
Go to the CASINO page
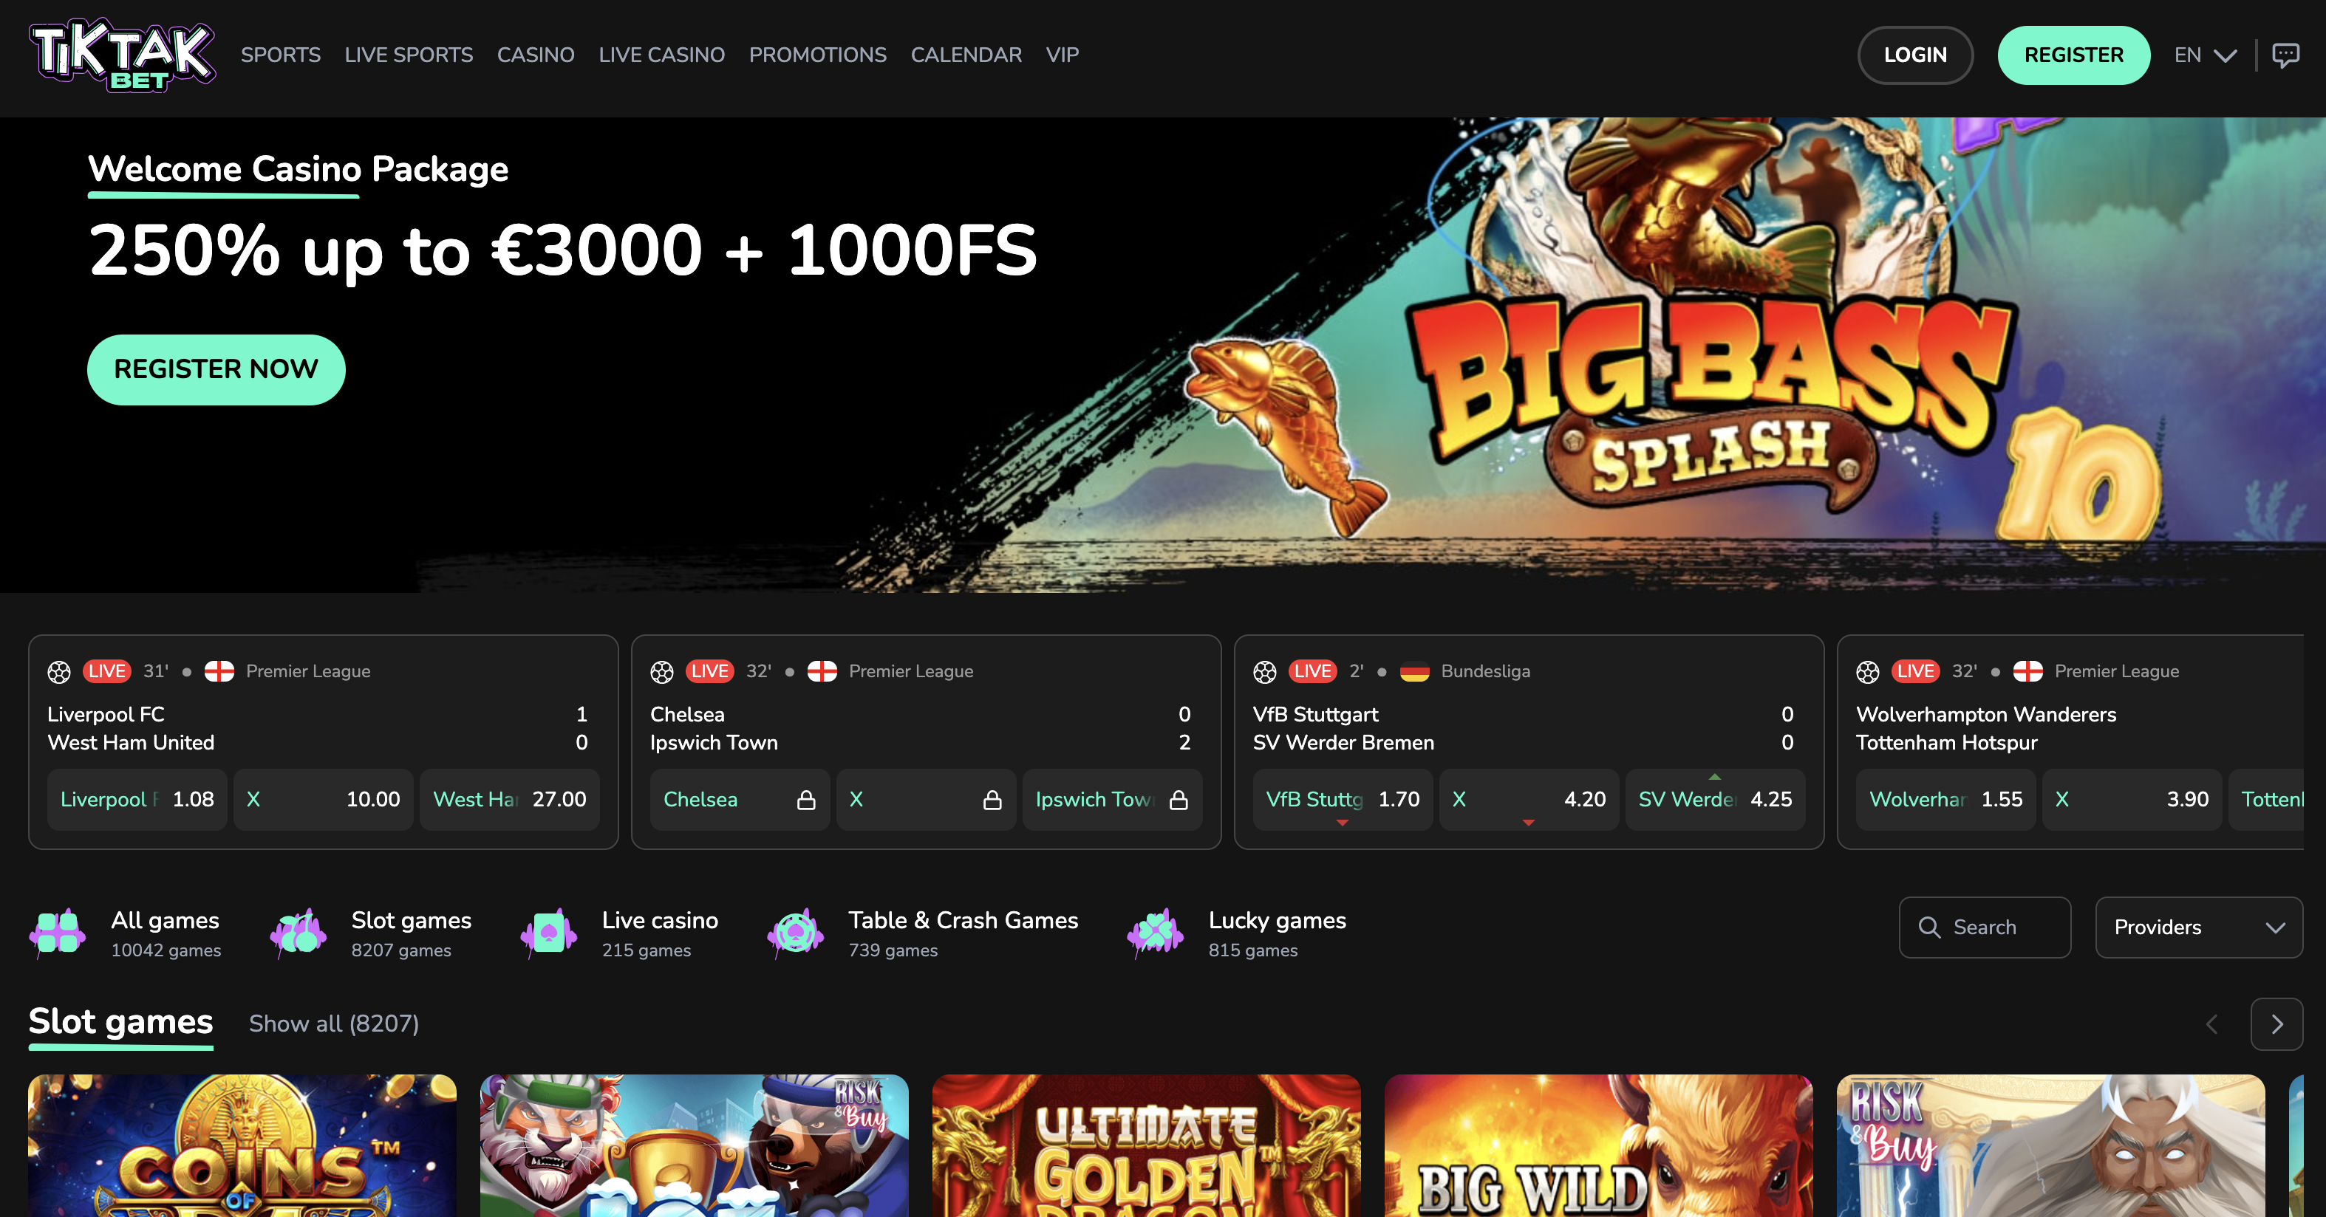pyautogui.click(x=536, y=55)
